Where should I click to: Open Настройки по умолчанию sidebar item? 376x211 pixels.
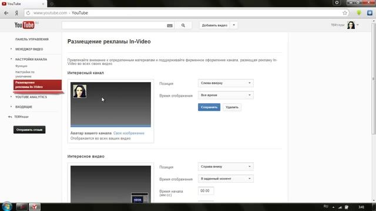[x=25, y=74]
